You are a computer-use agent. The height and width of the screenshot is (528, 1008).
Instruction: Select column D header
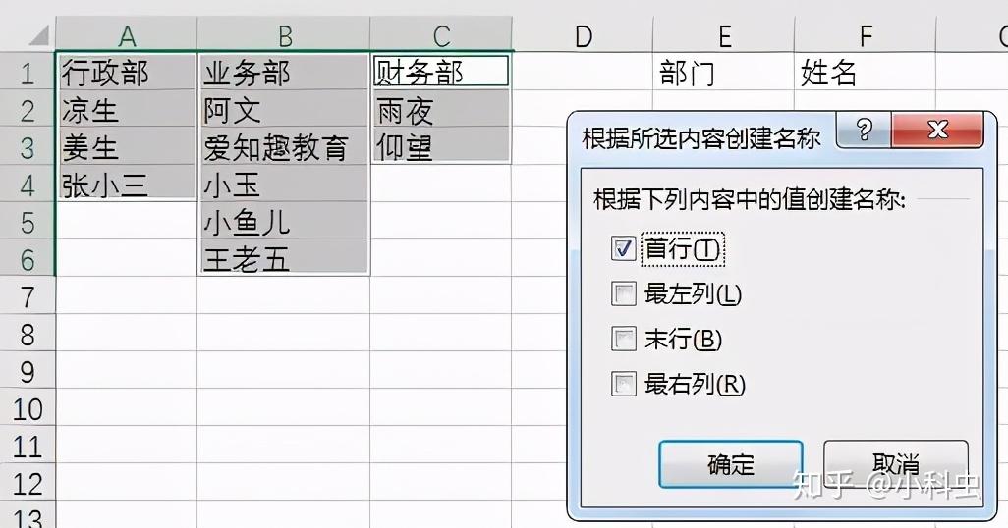click(x=583, y=34)
